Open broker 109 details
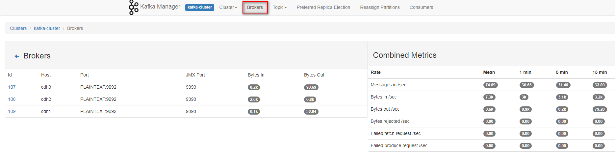The image size is (615, 153). pos(12,111)
